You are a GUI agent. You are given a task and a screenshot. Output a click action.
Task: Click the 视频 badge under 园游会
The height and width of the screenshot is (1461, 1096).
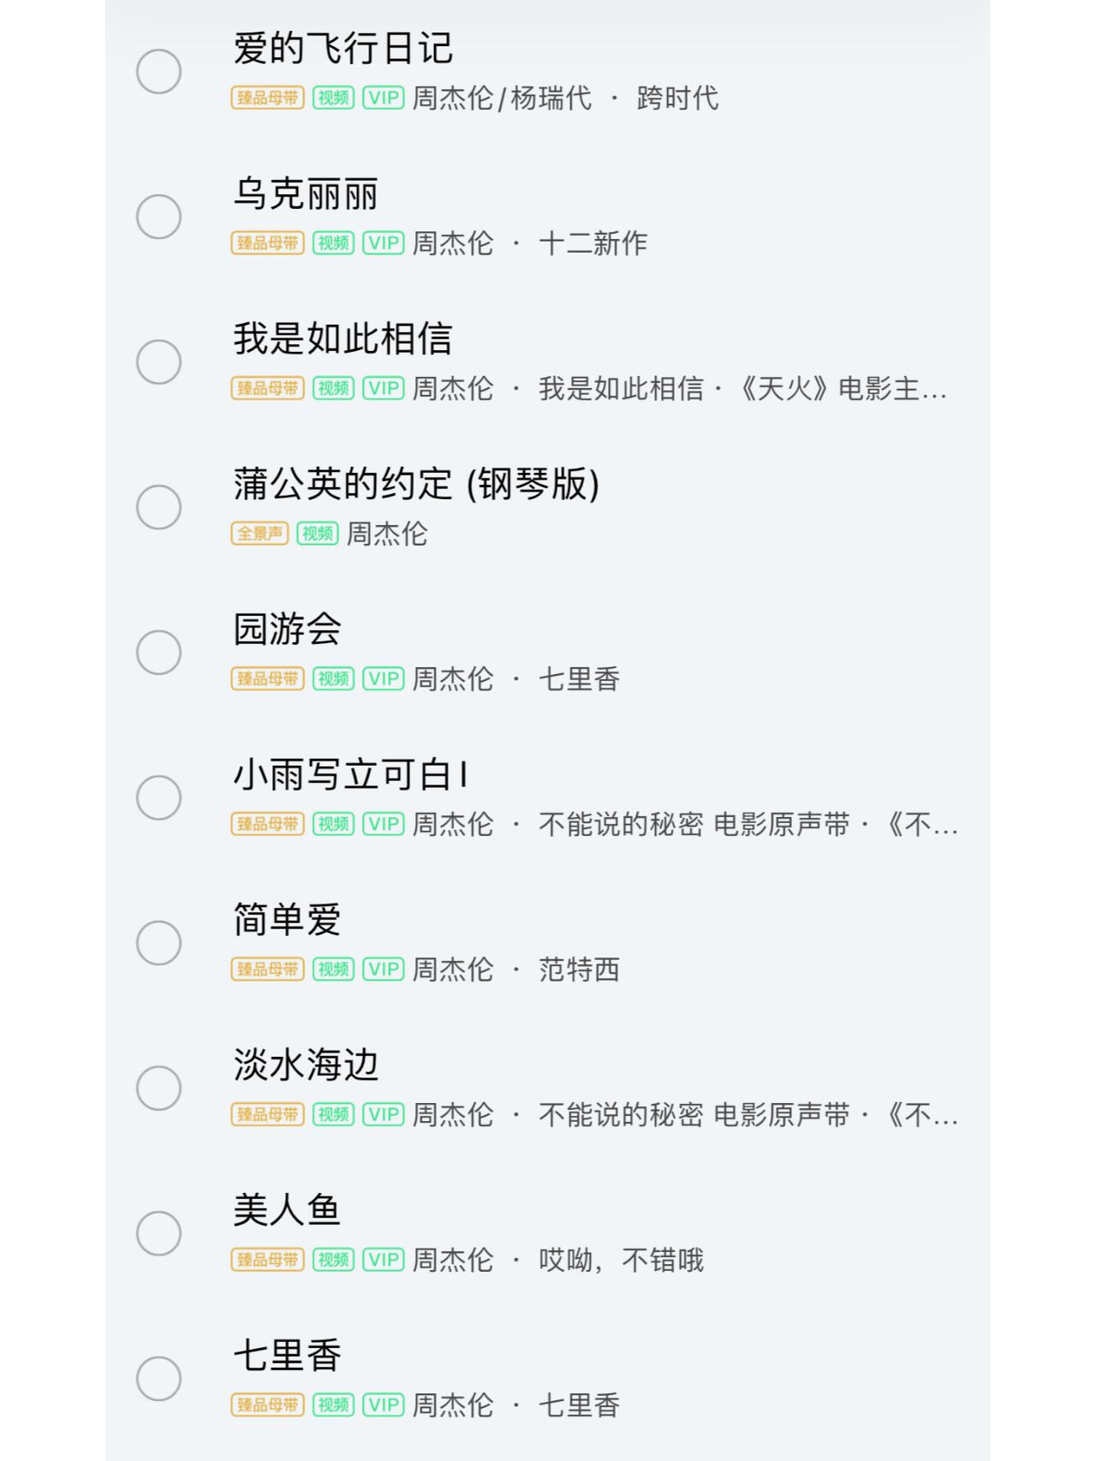333,679
